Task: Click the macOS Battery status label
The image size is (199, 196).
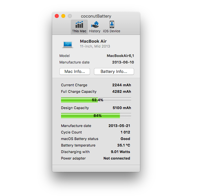Action: (80, 139)
